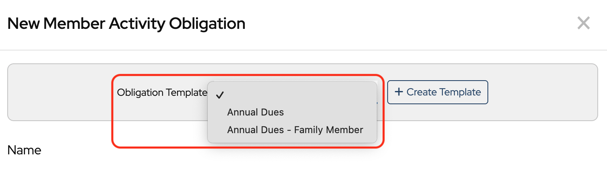Click the Name field label

[24, 150]
